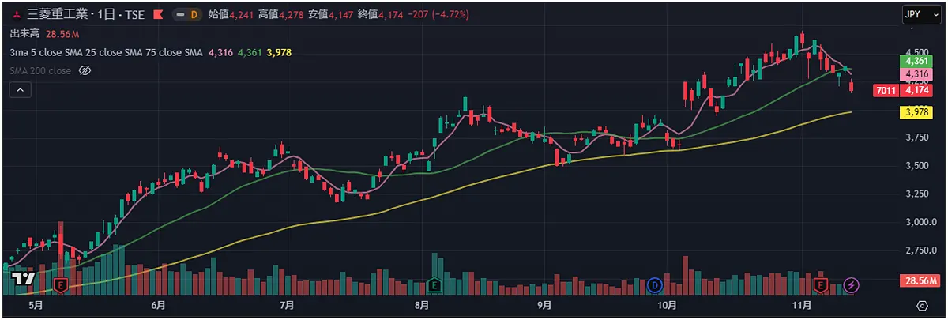Click the 8月 label on the time axis
Viewport: 948px width, 320px height.
(421, 305)
